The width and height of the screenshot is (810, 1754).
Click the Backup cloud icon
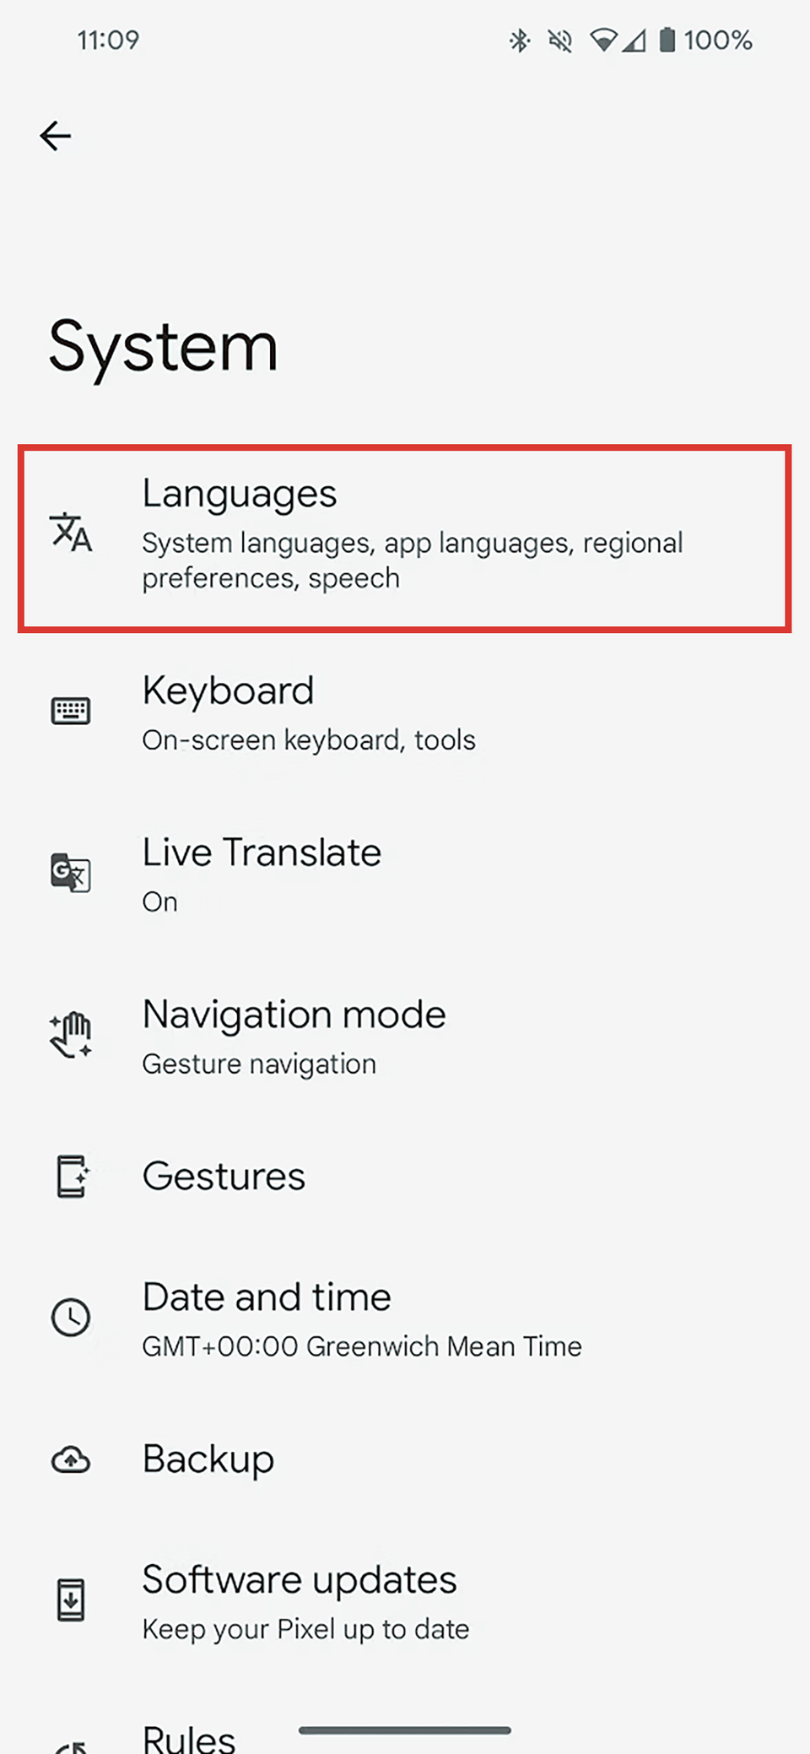[71, 1460]
